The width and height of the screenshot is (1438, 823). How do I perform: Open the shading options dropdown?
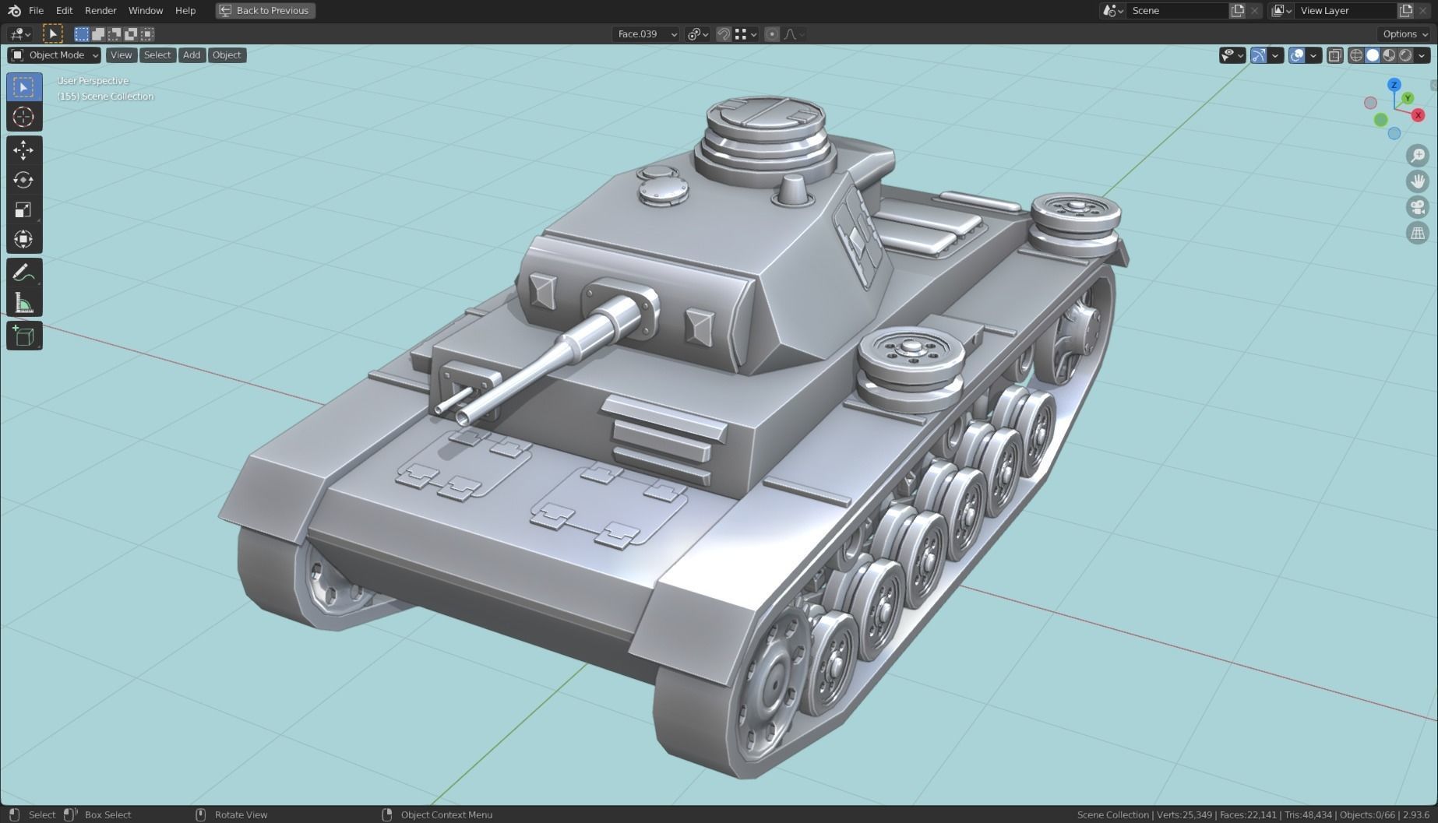(x=1422, y=55)
